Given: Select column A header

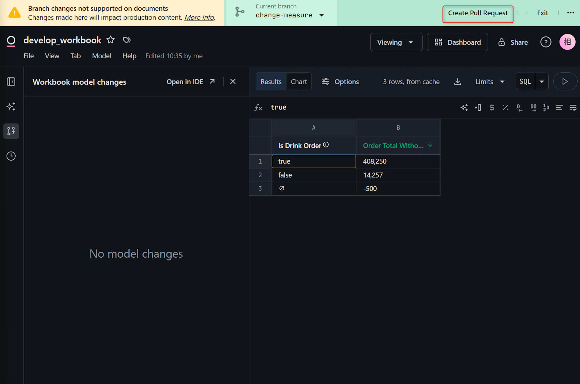Looking at the screenshot, I should point(313,128).
